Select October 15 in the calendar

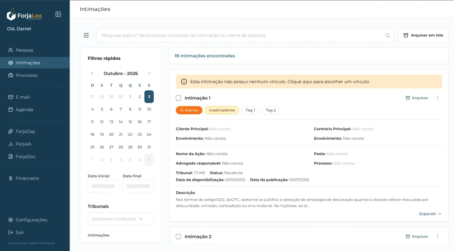click(x=130, y=122)
